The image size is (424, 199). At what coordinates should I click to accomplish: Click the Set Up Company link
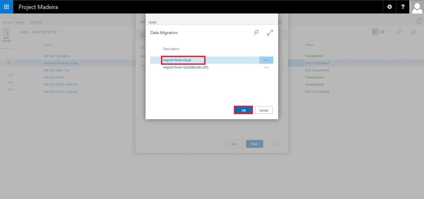pyautogui.click(x=57, y=56)
